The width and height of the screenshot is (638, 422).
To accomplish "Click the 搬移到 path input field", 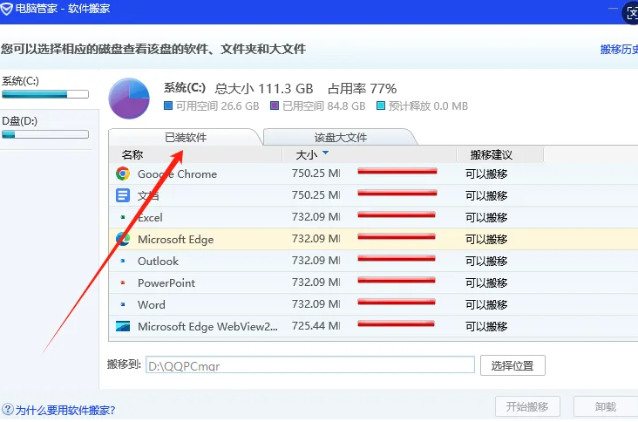I will [309, 365].
